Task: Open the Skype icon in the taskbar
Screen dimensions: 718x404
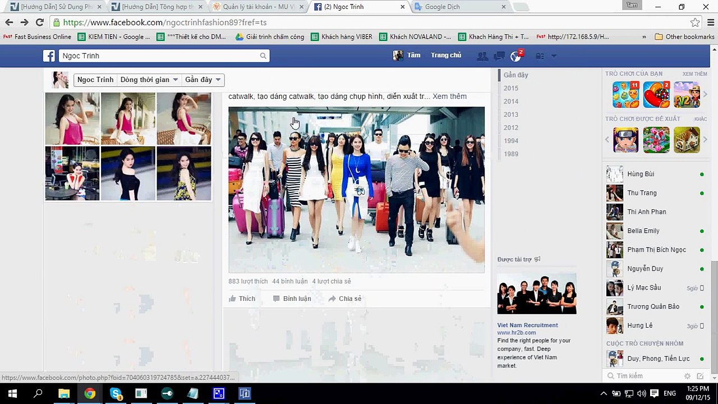Action: pos(116,393)
